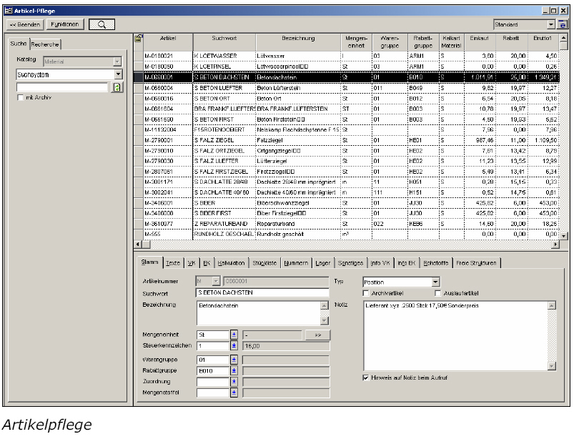Open Warengruppe lookup arrow button
This screenshot has height=444, width=579.
pyautogui.click(x=234, y=360)
